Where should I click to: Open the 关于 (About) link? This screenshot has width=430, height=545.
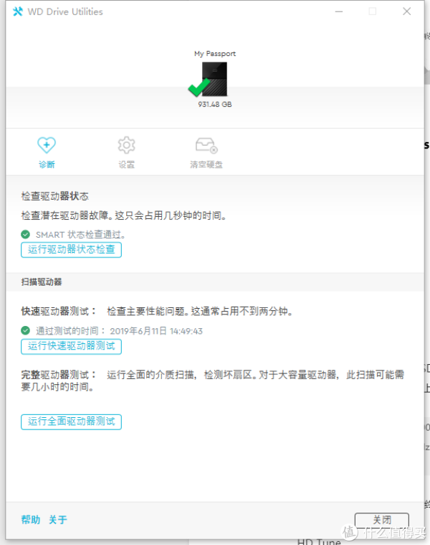[x=58, y=520]
